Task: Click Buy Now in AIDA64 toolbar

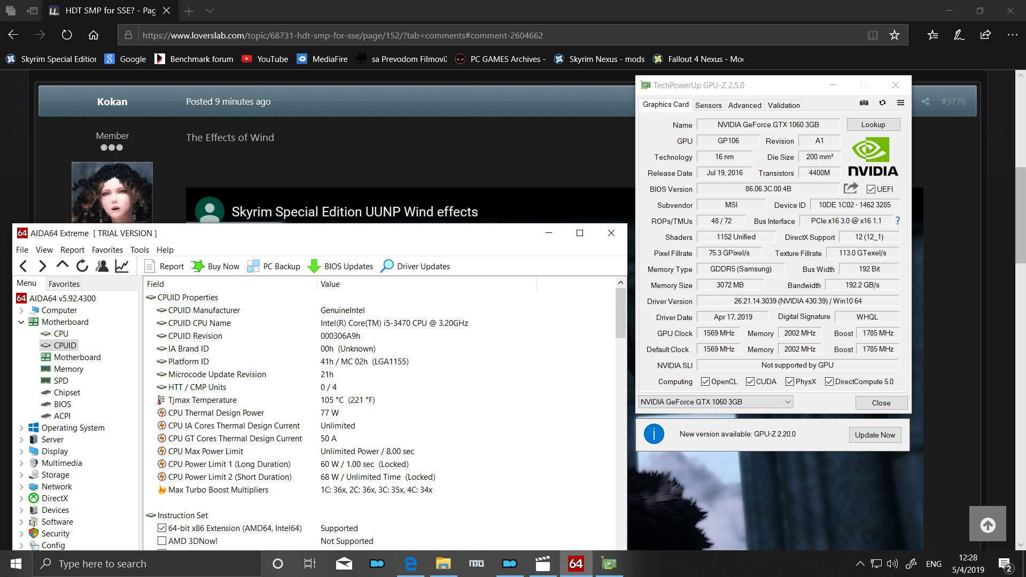Action: (215, 266)
